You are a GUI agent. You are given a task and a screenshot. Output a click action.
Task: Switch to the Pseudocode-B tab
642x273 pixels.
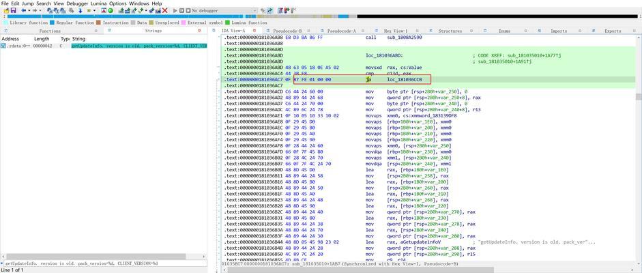click(287, 31)
